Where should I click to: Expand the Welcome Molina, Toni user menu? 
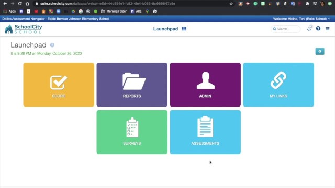301,19
